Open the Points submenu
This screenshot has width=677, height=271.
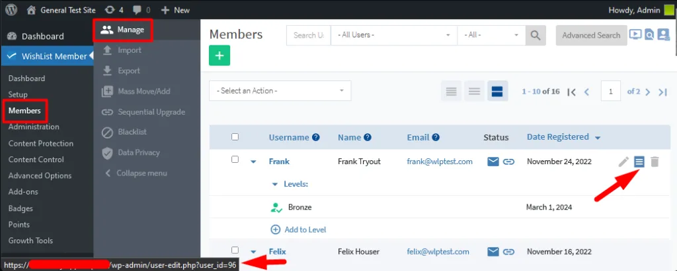click(x=19, y=224)
